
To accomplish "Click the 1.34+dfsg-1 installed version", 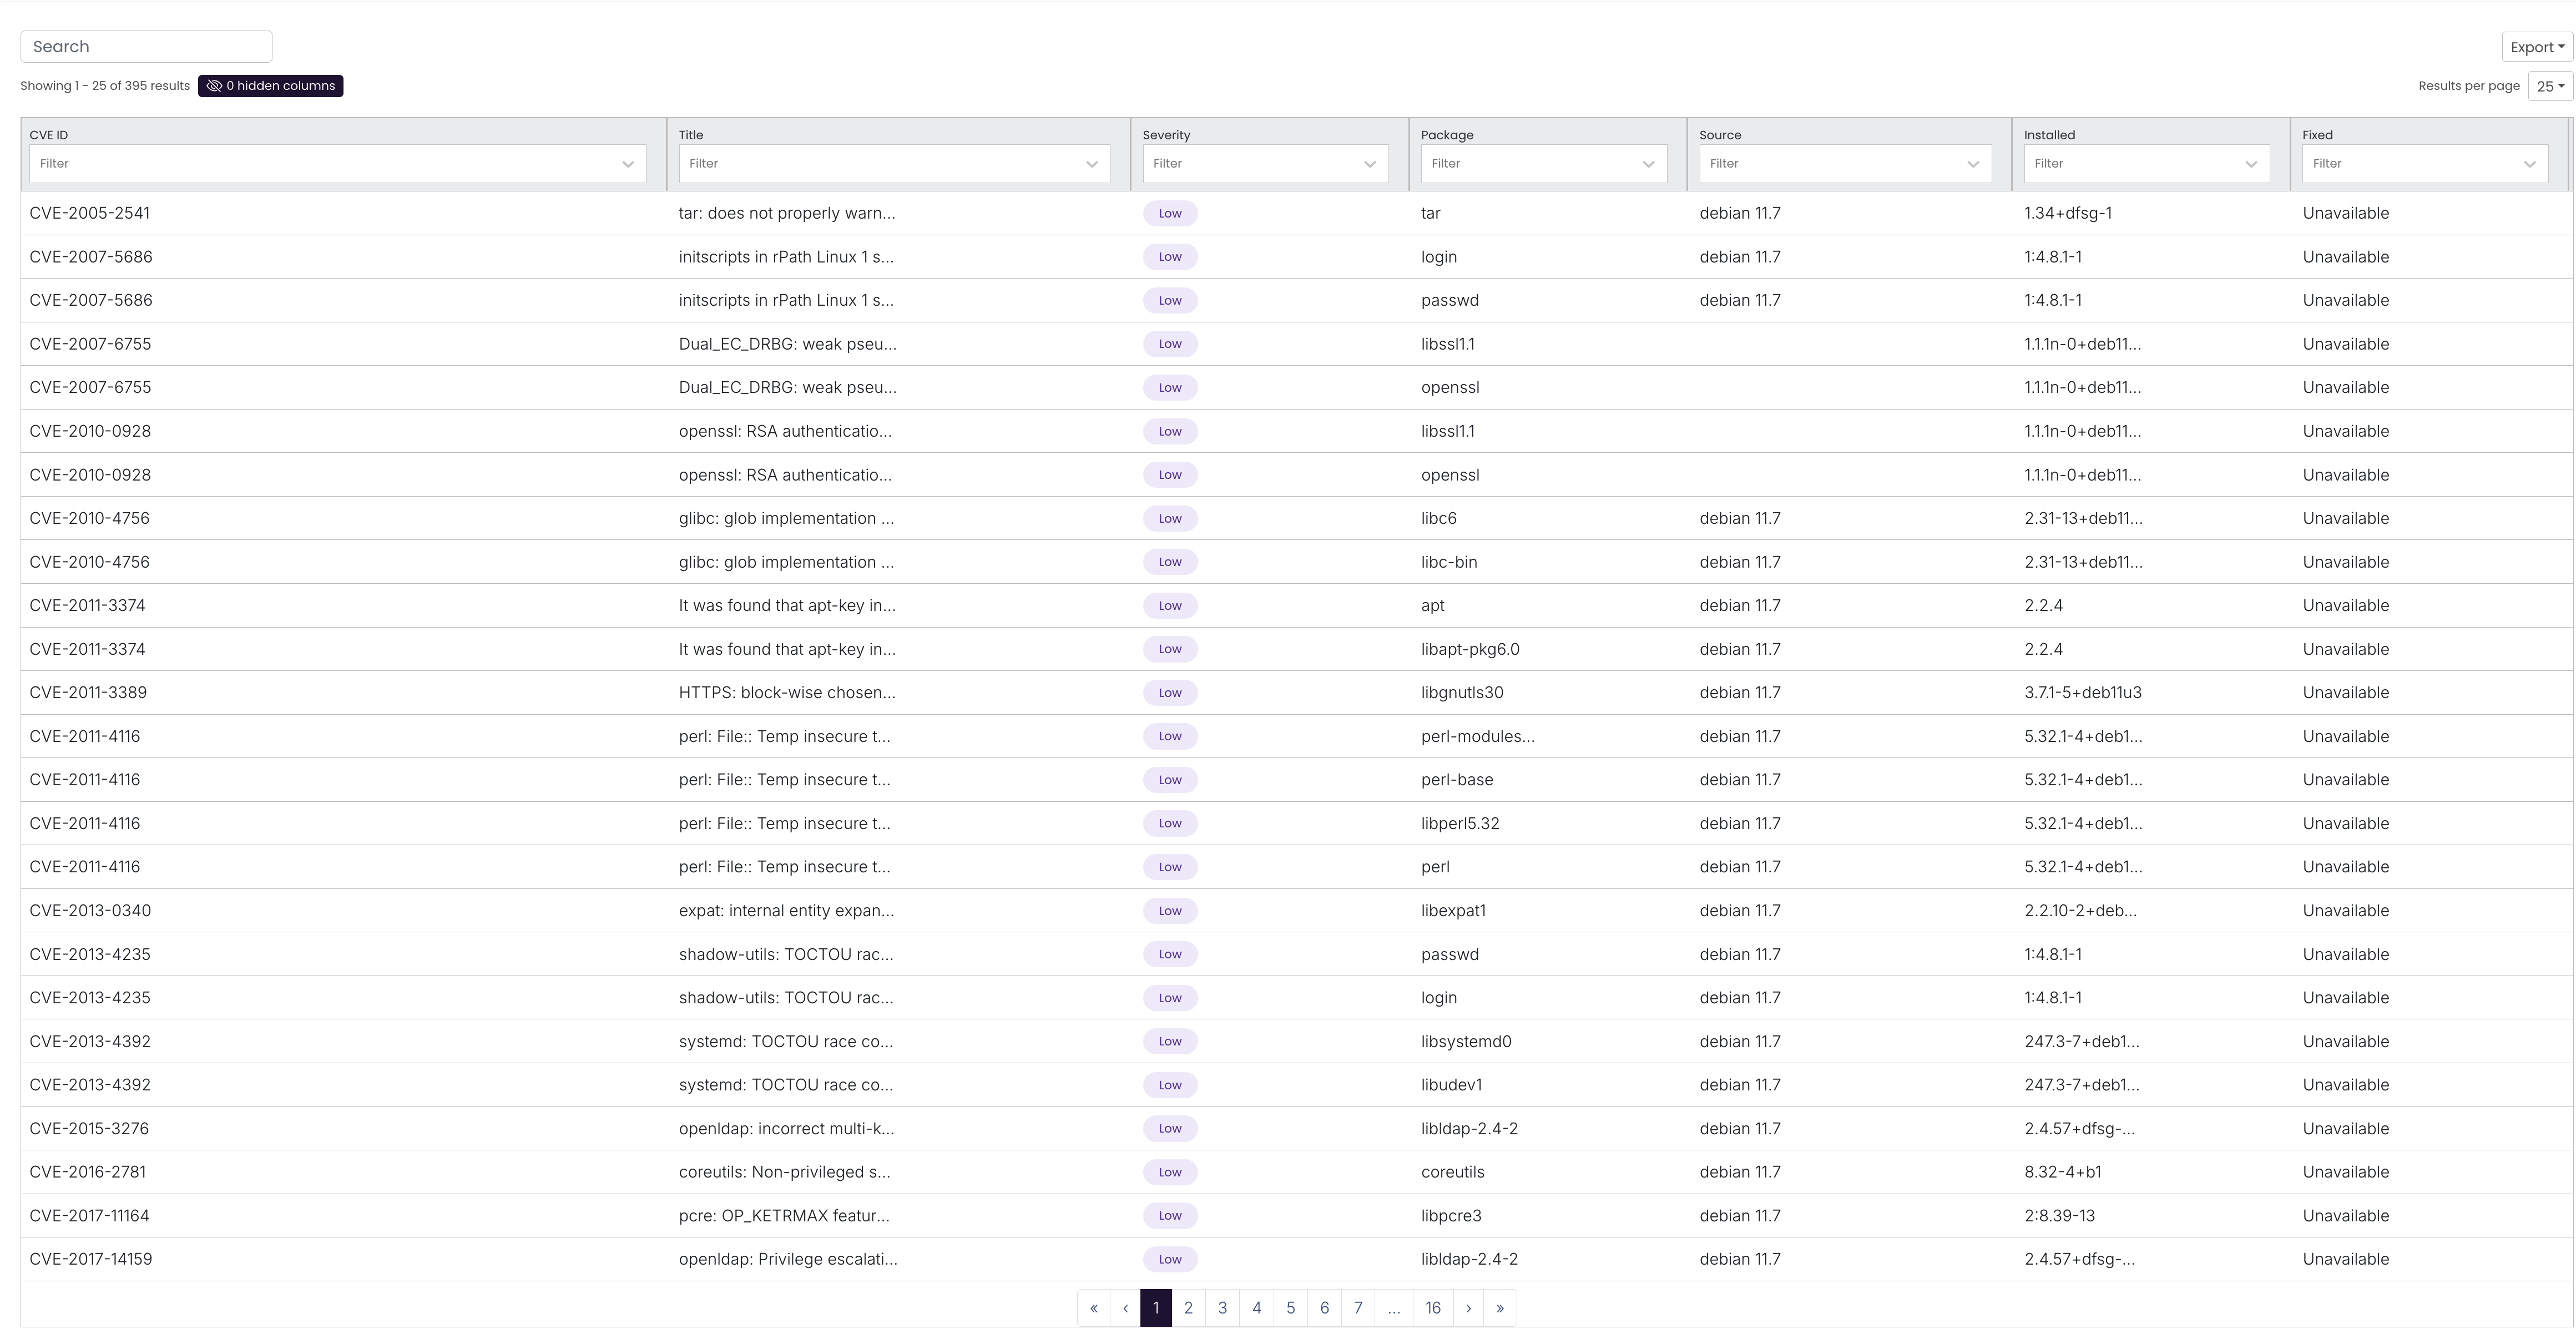I will (x=2068, y=213).
